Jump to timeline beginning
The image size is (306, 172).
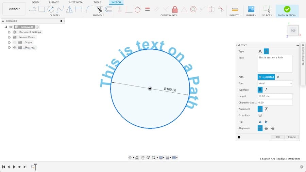tap(3, 167)
